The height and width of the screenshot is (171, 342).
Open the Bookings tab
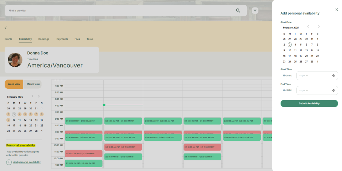click(44, 39)
